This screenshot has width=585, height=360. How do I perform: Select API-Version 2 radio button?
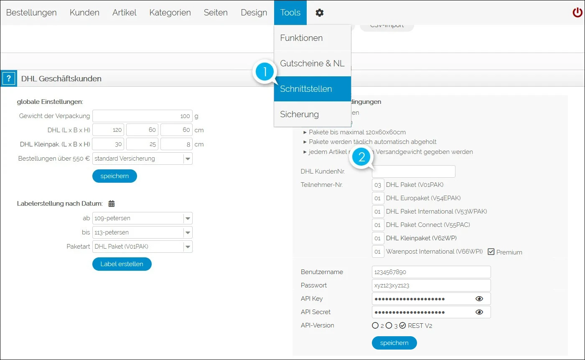click(375, 325)
